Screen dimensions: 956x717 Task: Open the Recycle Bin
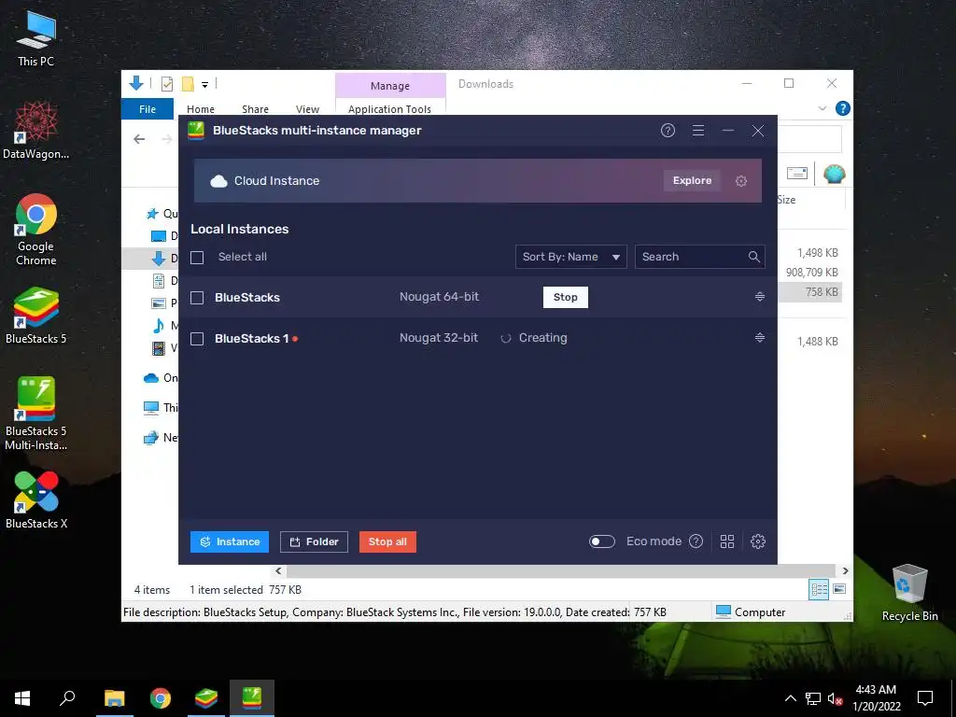[x=909, y=593]
